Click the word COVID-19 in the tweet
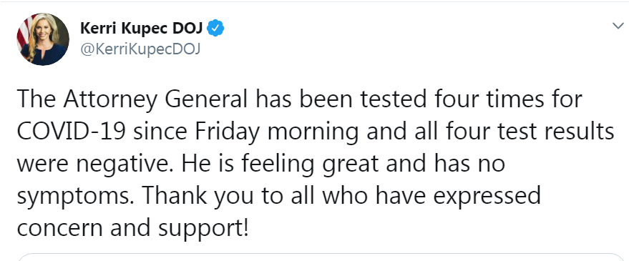629x261 pixels. click(72, 132)
